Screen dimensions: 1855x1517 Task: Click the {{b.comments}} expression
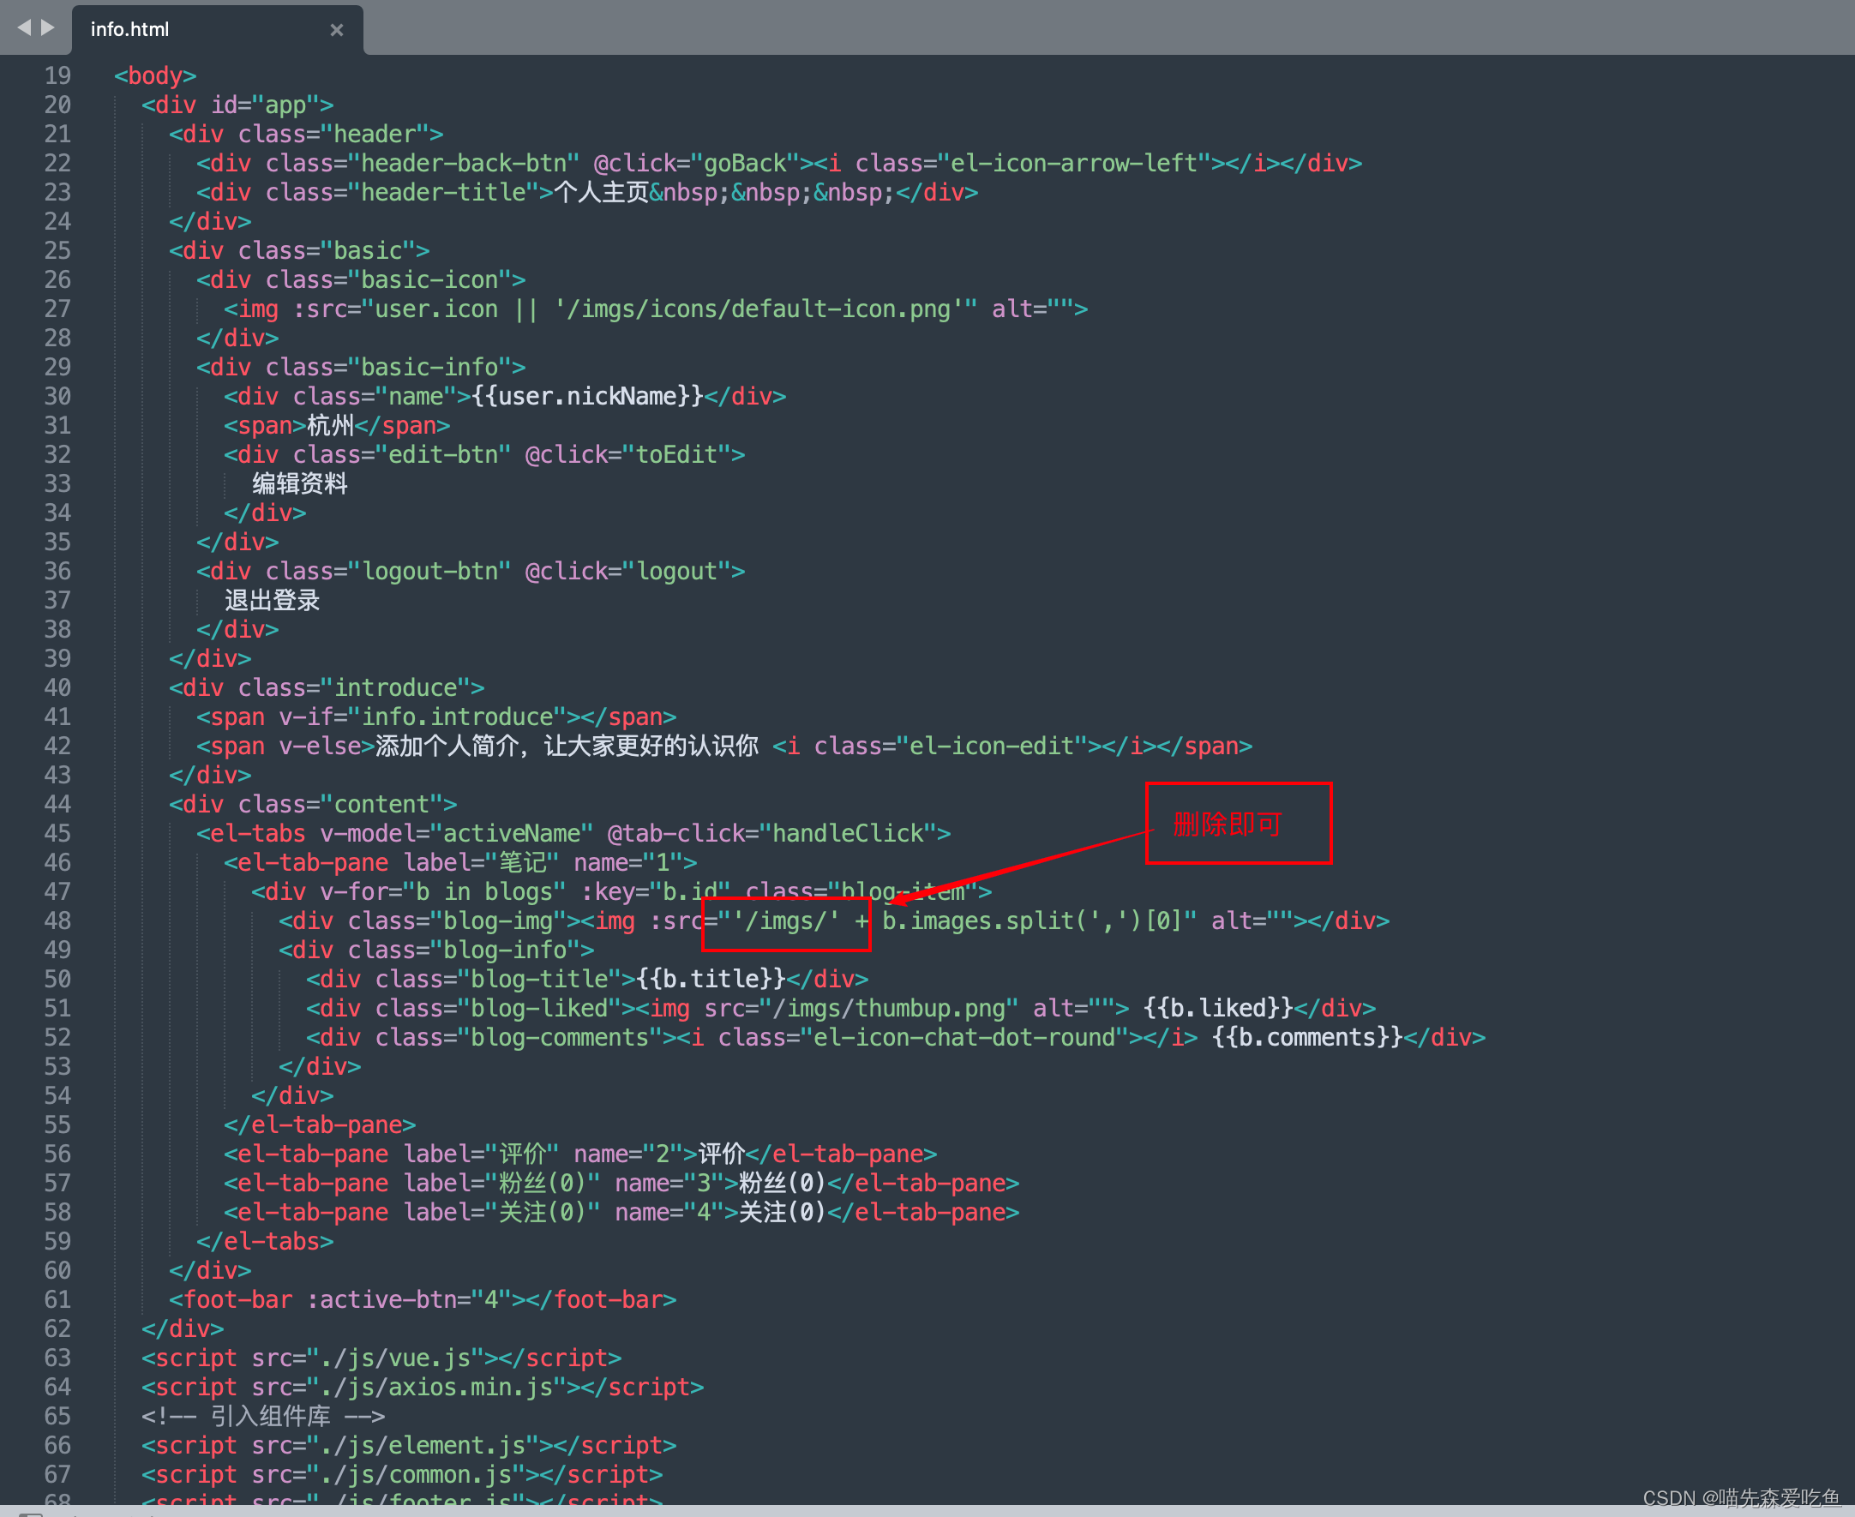click(x=1307, y=1037)
